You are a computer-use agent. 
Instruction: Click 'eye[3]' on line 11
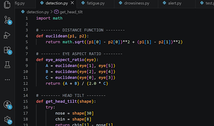click(x=106, y=77)
